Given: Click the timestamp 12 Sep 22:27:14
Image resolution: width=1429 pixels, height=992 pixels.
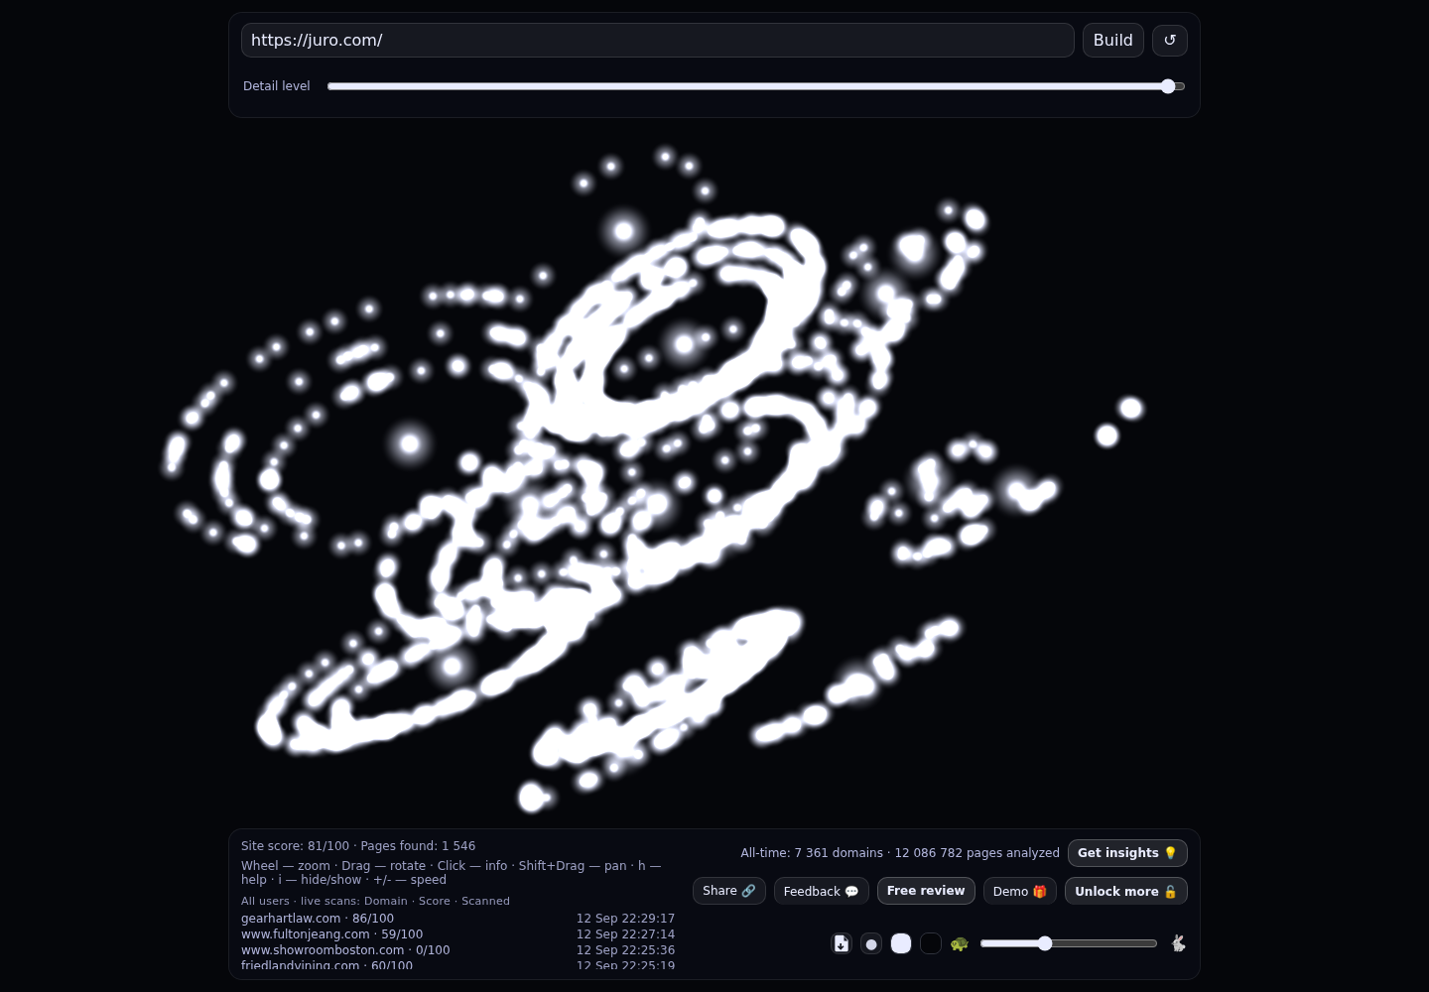Looking at the screenshot, I should 625,934.
